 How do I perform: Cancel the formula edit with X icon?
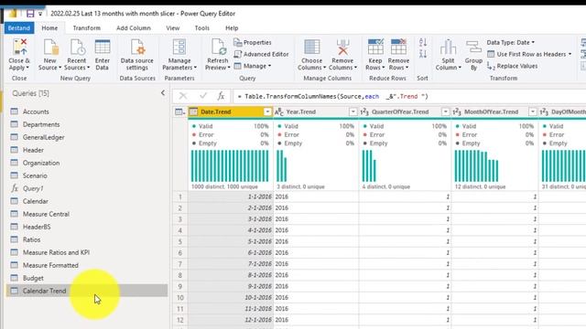[x=183, y=96]
